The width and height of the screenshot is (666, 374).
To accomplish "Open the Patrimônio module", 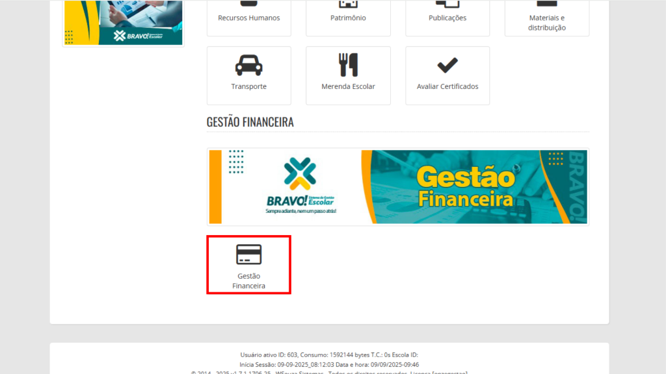I will tap(348, 17).
